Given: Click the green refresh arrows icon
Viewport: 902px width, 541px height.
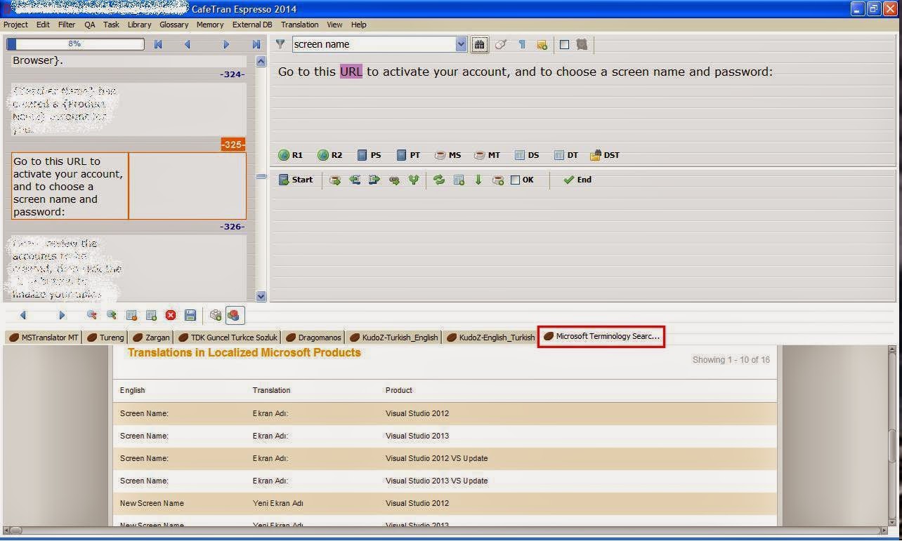Looking at the screenshot, I should tap(439, 180).
